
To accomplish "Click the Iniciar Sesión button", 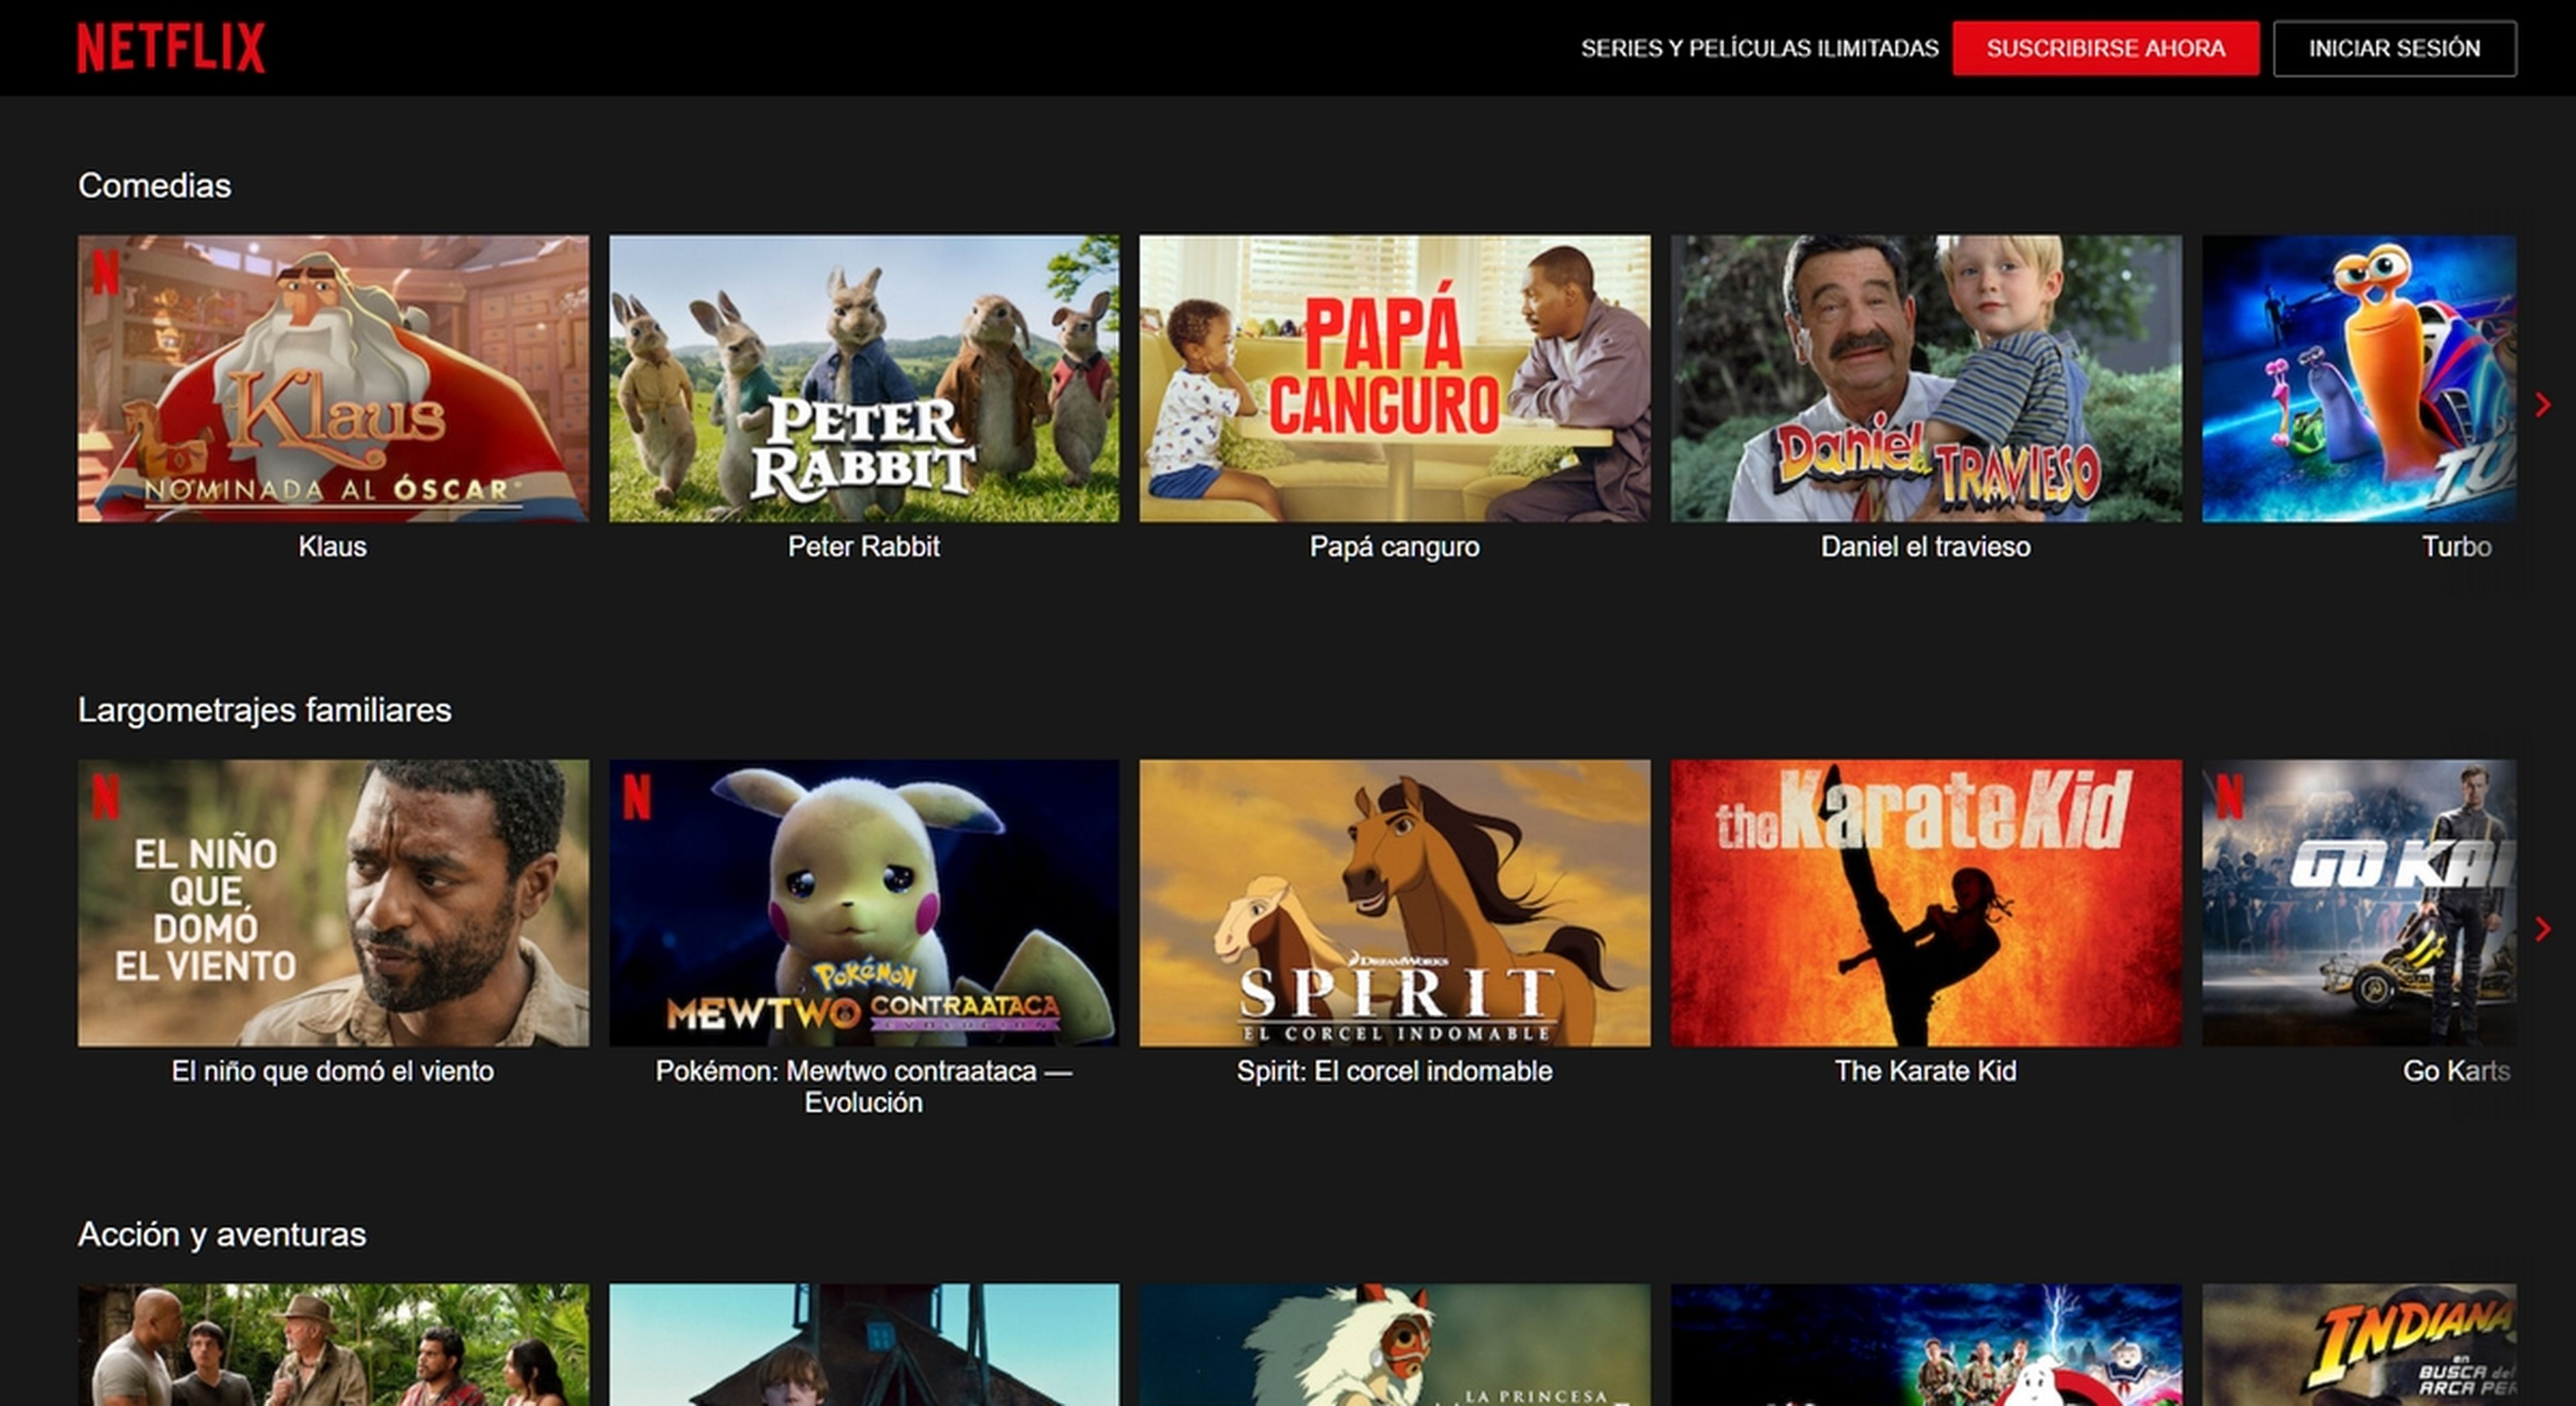I will click(2394, 48).
